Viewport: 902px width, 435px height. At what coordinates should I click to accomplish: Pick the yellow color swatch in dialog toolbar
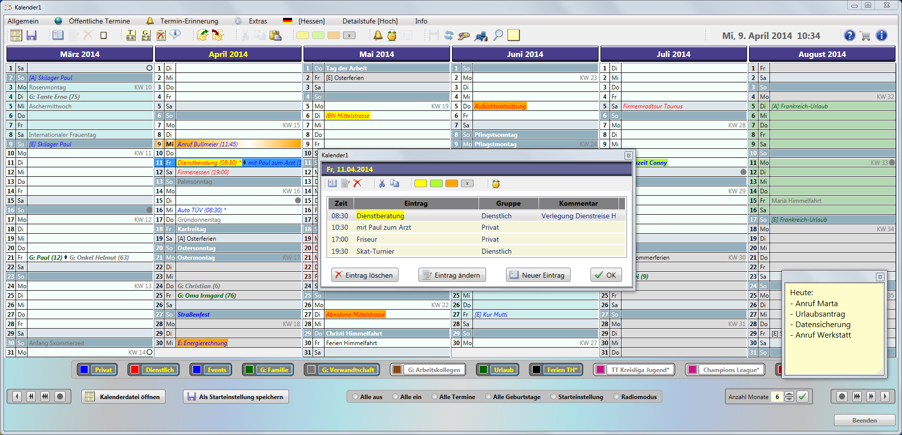click(x=421, y=184)
